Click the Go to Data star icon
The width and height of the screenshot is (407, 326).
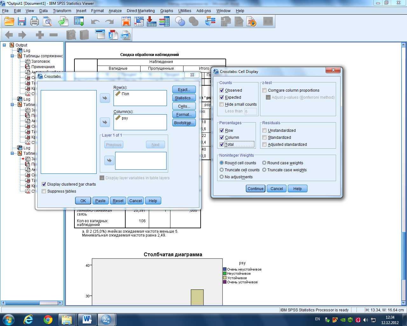126,22
